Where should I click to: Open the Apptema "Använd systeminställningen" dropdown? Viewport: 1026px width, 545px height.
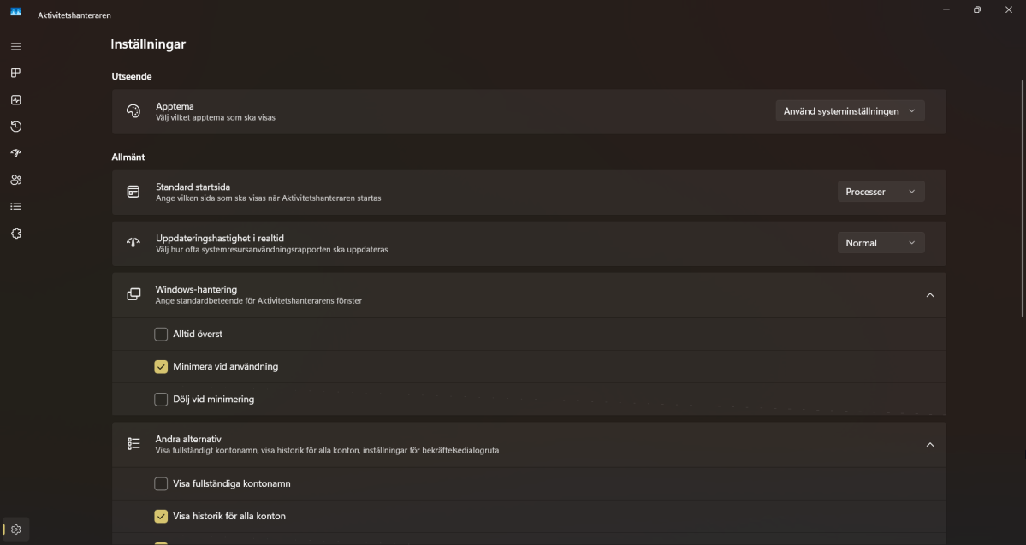click(x=850, y=111)
